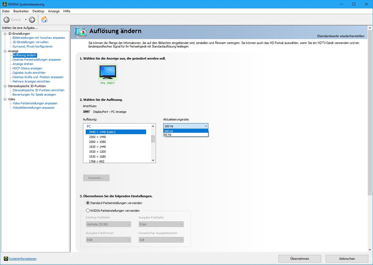Click the up arrow of the main panel scrollbar
The image size is (373, 265).
pos(370,28)
